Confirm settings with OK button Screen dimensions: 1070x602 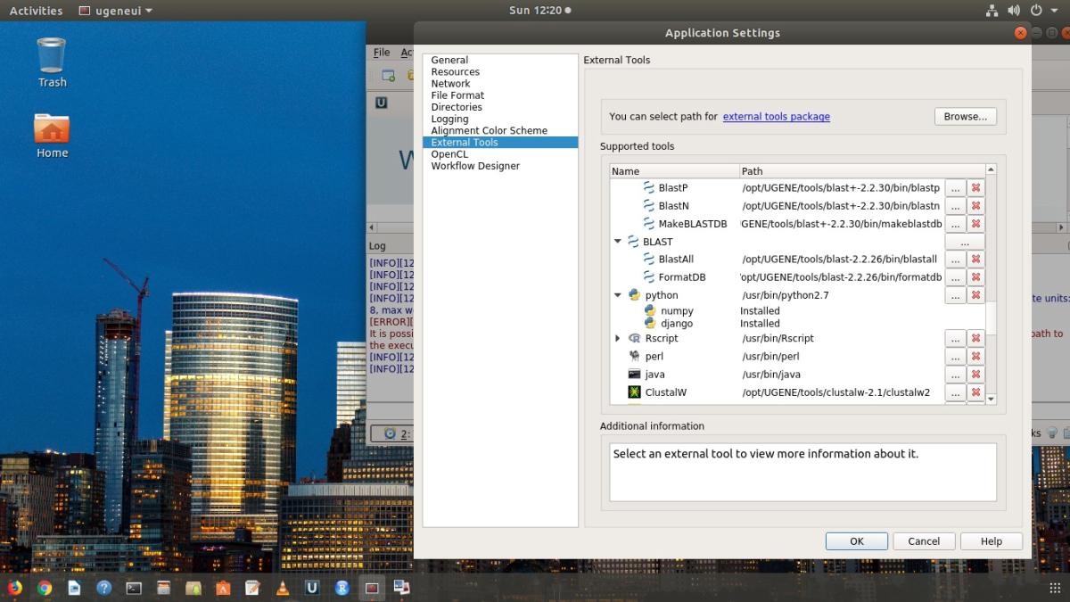856,541
